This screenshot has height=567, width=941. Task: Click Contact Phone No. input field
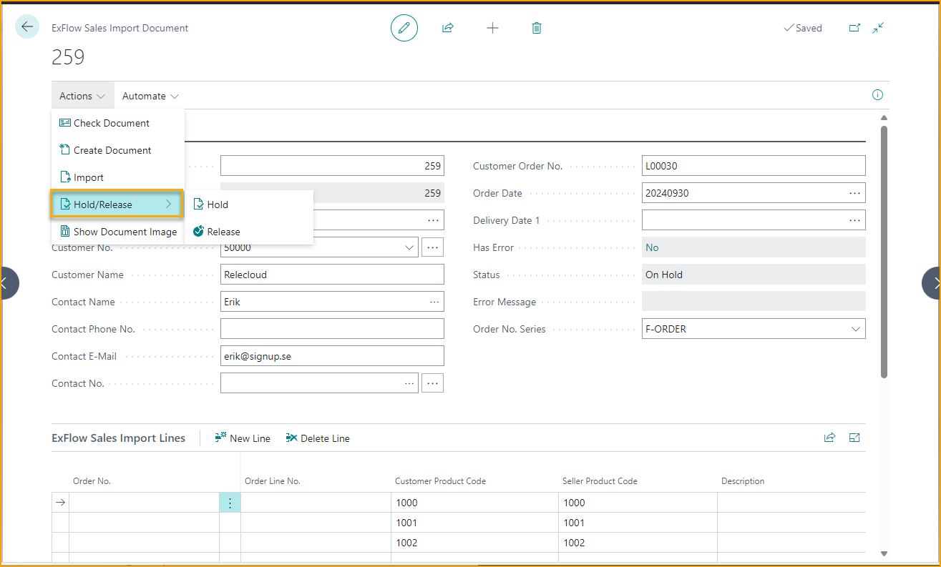332,329
